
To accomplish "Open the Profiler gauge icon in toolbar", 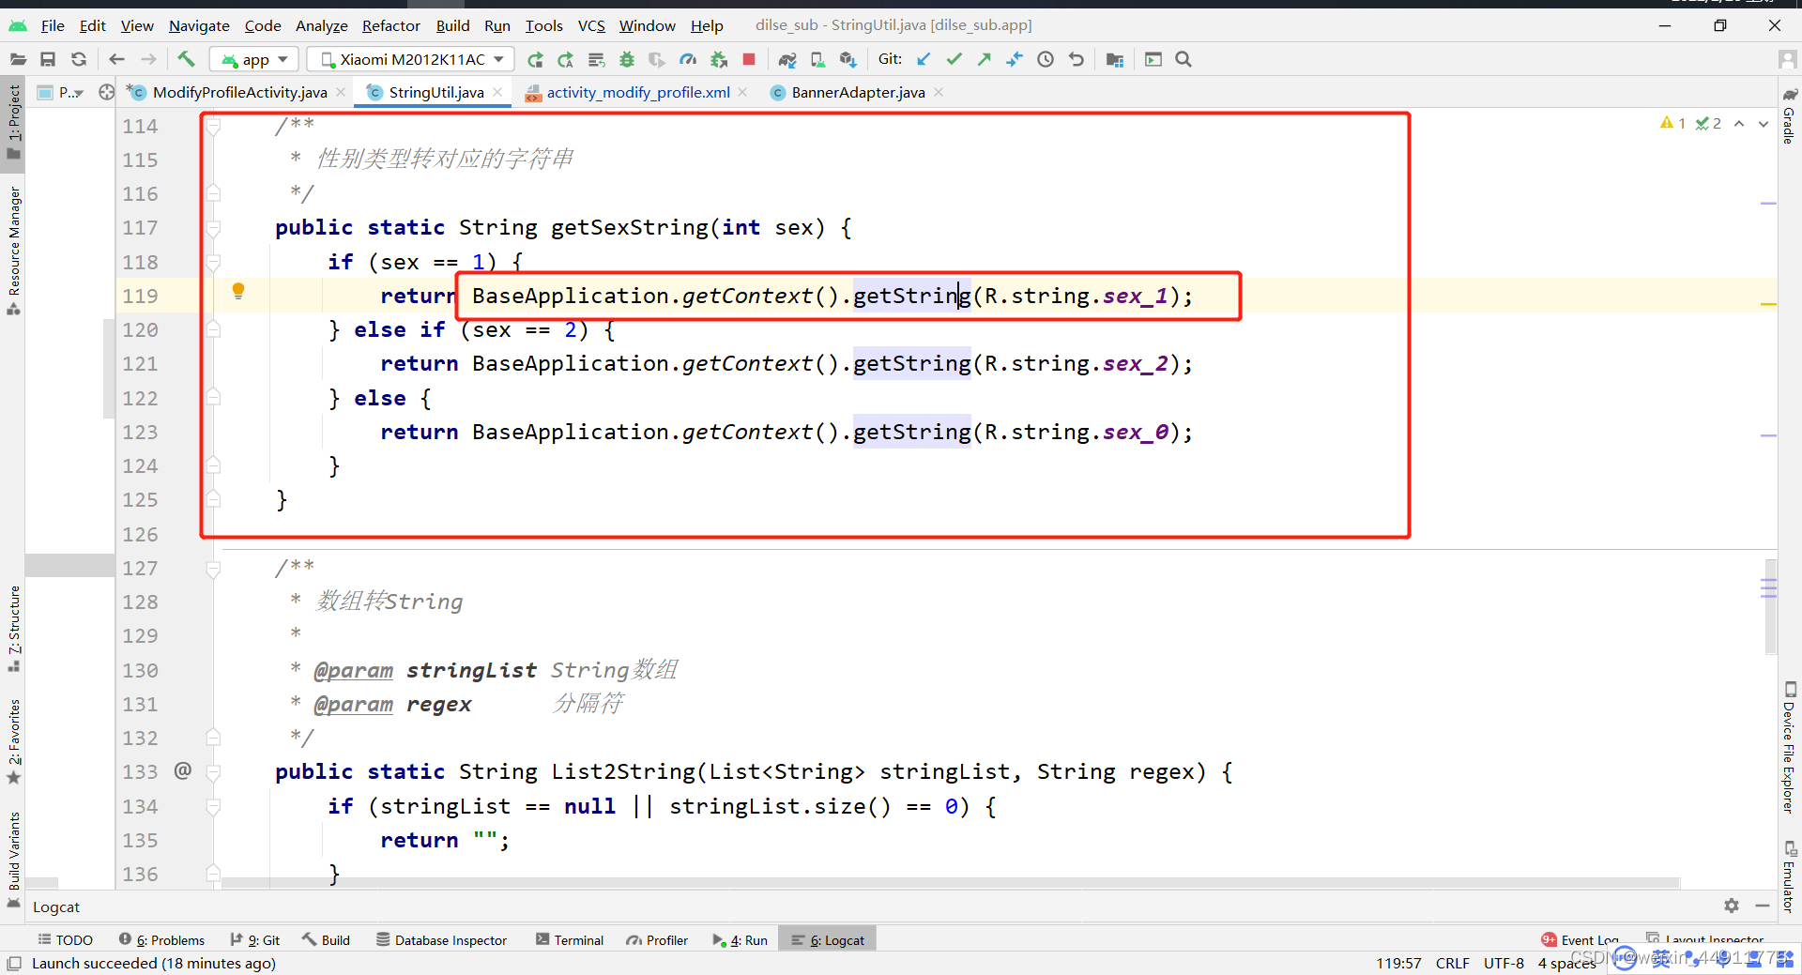I will 688,59.
